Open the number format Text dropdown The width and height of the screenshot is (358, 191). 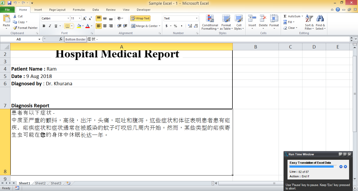pos(197,18)
